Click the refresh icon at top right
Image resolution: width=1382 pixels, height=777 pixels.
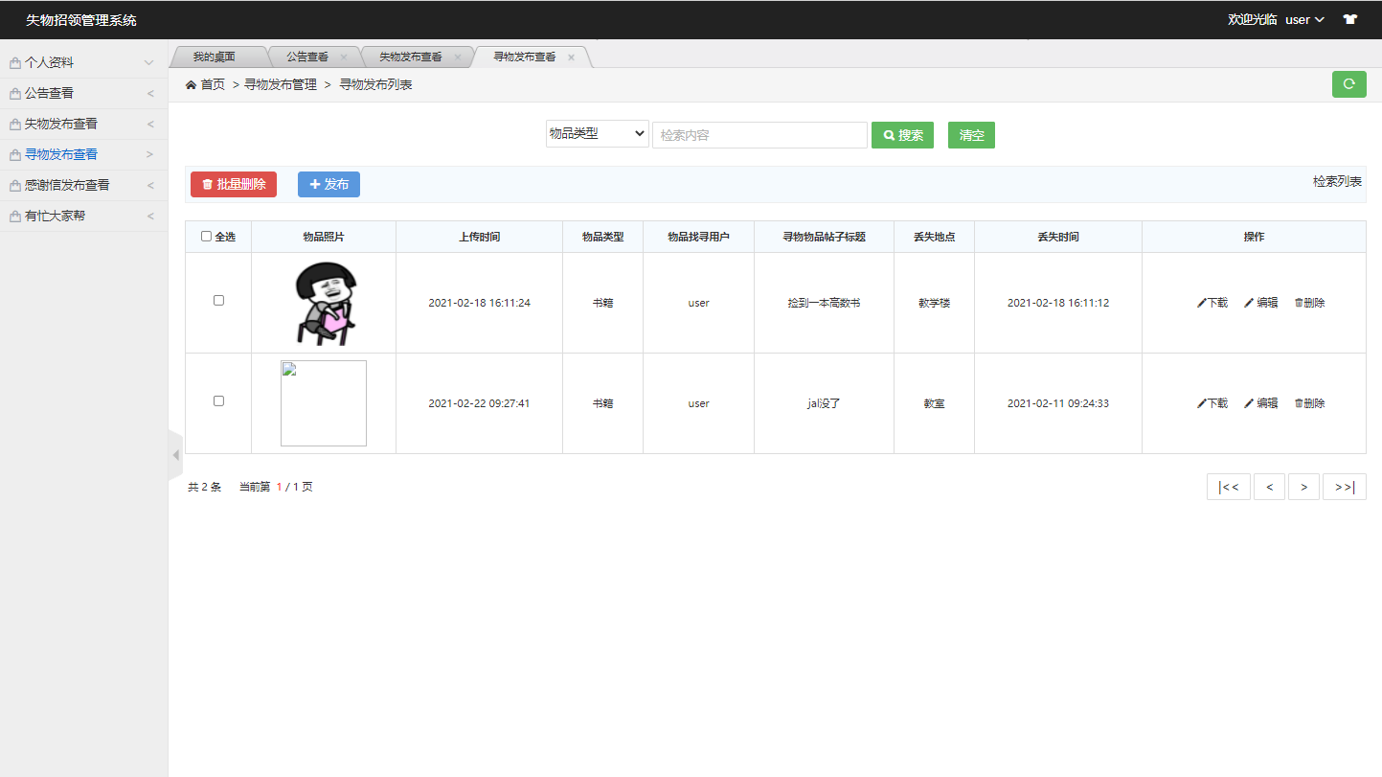[x=1348, y=84]
